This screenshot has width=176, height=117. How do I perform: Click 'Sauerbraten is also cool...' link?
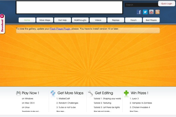coord(31,111)
